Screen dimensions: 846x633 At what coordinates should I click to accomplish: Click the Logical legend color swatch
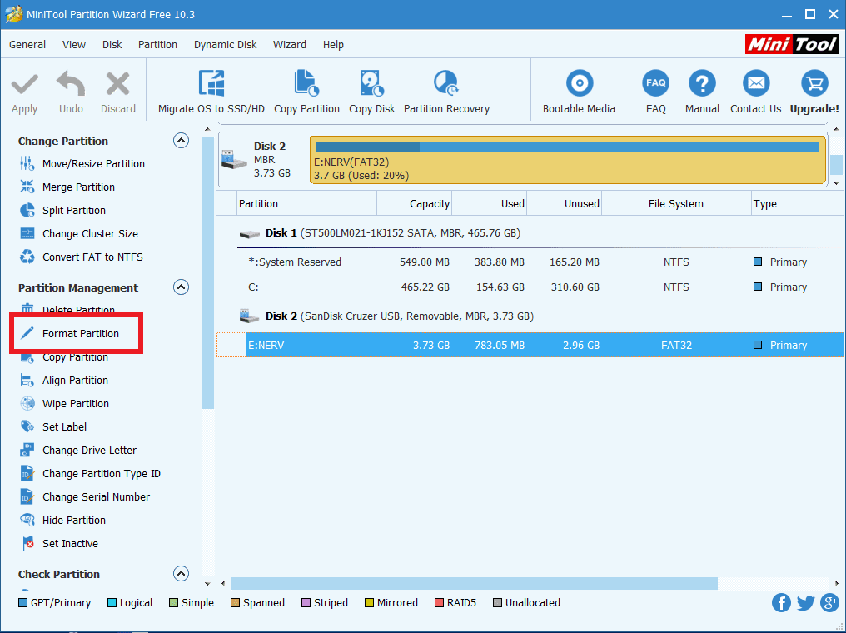[112, 603]
